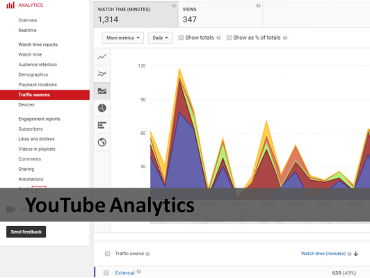370x278 pixels.
Task: Open the Demographics report
Action: tap(33, 74)
